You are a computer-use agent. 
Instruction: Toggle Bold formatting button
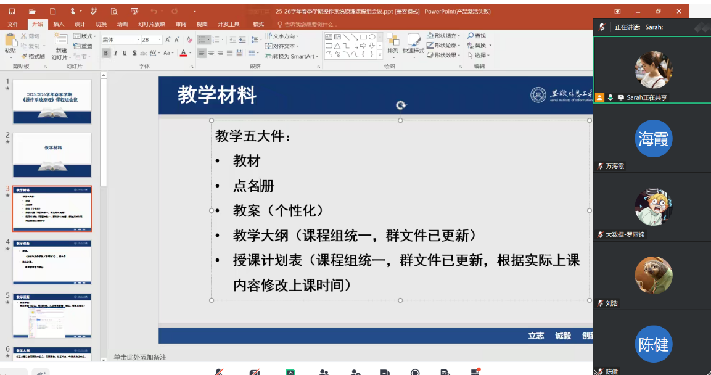(x=106, y=53)
